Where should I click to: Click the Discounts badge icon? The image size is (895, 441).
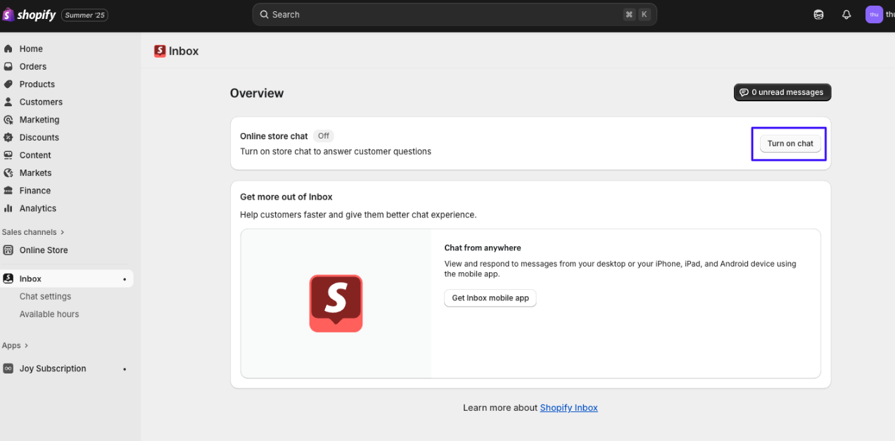pyautogui.click(x=8, y=137)
